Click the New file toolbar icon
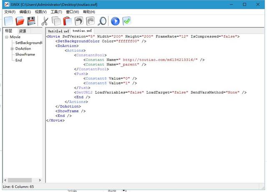Image resolution: width=267 pixels, height=192 pixels. tap(8, 21)
